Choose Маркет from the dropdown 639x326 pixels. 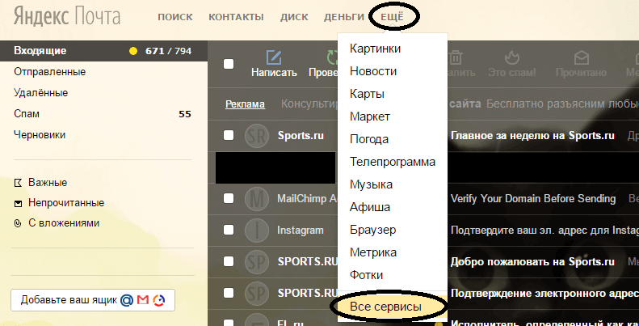370,116
